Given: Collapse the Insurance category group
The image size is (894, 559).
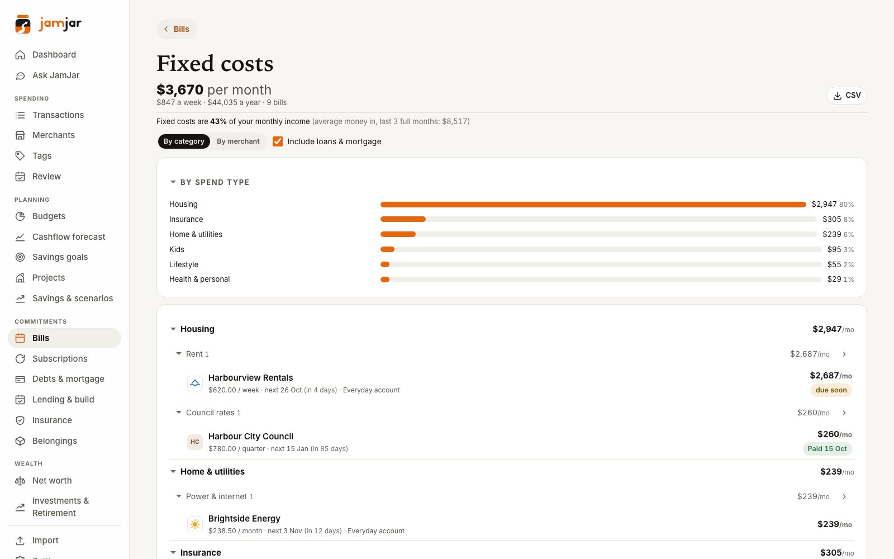Looking at the screenshot, I should coord(173,553).
